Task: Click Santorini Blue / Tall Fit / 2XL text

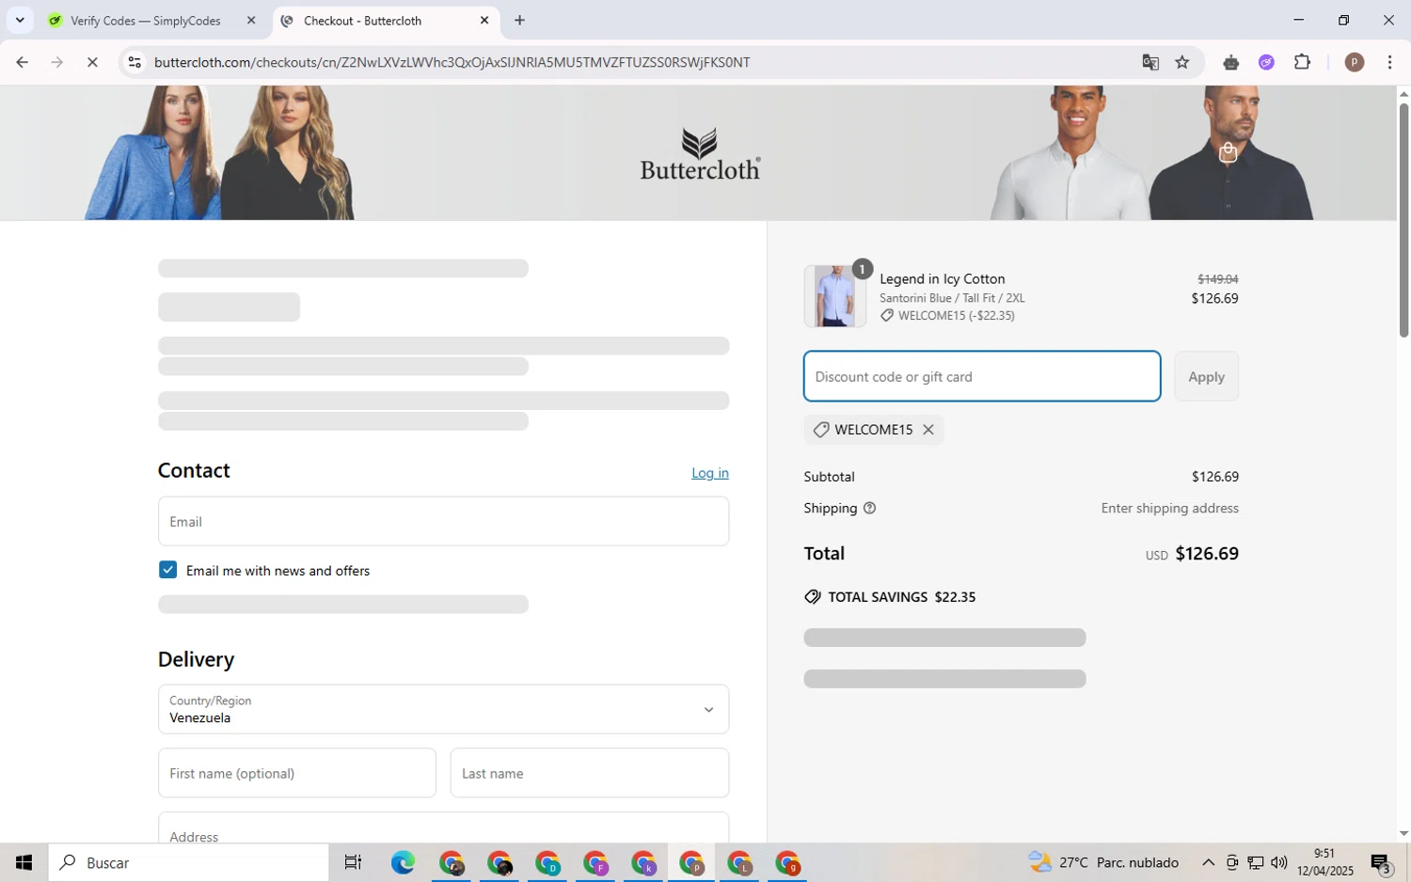Action: click(952, 298)
